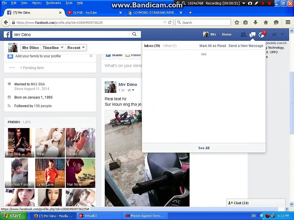Click the Bandicam screenshot camera icon
The height and width of the screenshot is (220, 294).
pyautogui.click(x=250, y=3)
